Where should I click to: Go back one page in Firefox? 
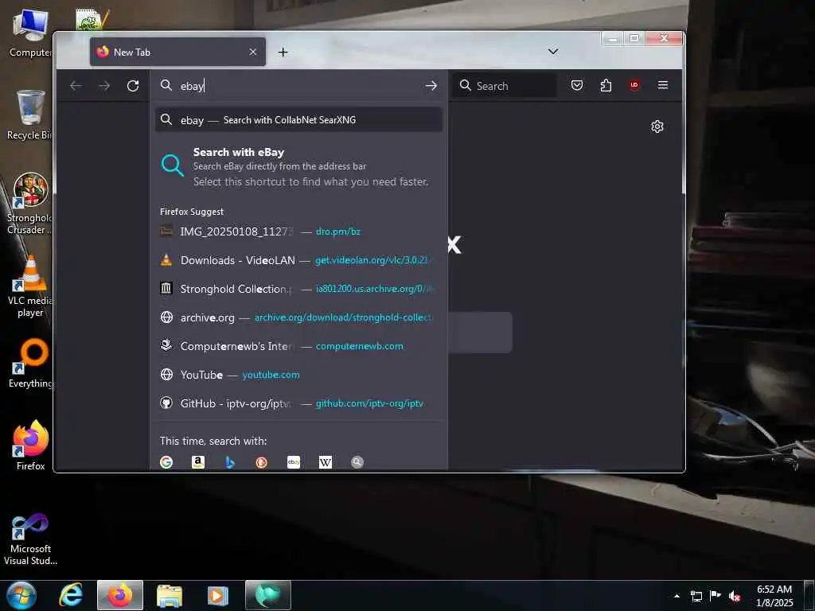[76, 86]
